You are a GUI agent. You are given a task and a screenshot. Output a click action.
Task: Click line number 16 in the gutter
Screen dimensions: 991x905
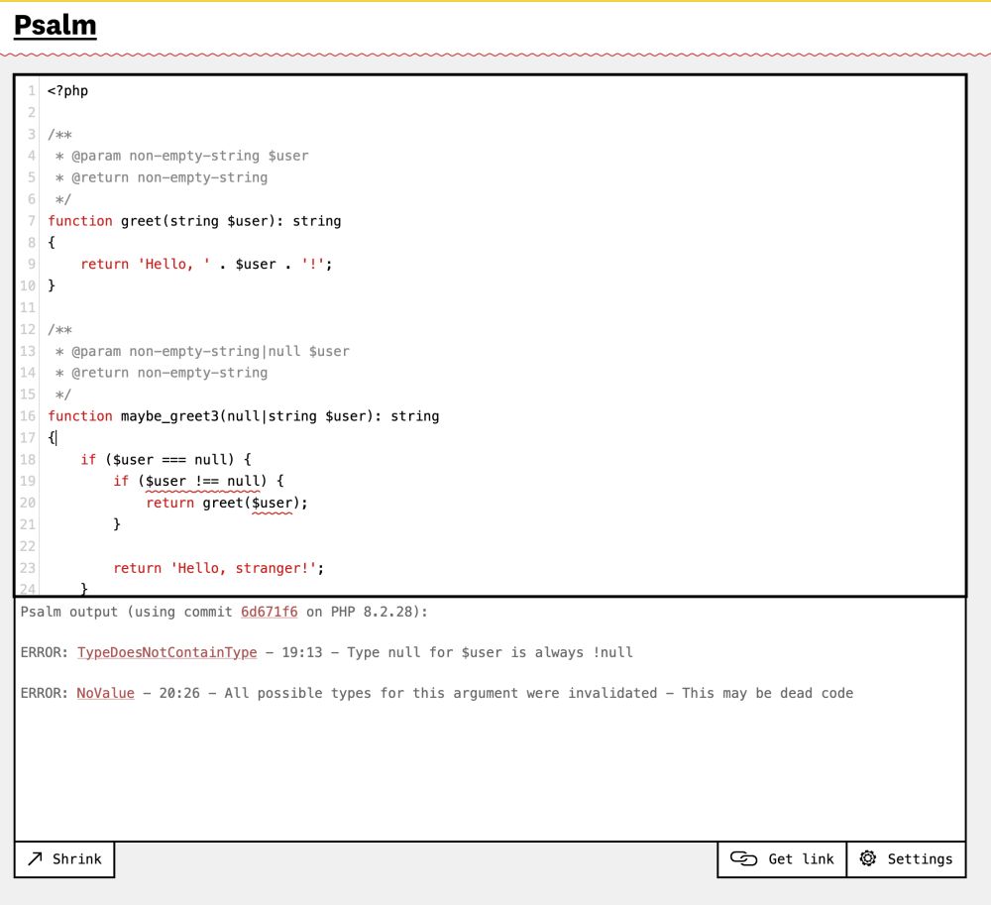tap(27, 416)
